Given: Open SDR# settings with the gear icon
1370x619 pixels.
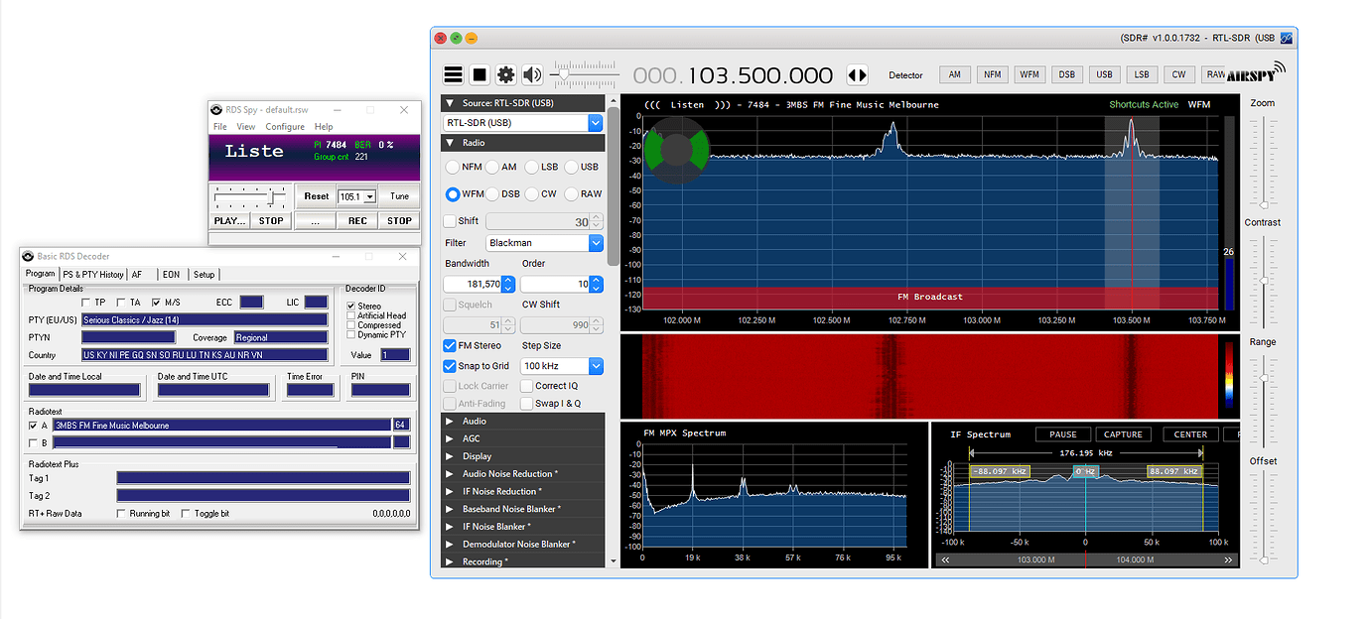Looking at the screenshot, I should (x=505, y=74).
